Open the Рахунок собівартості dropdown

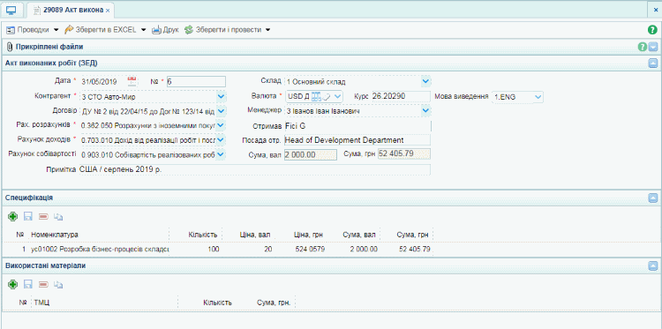click(x=222, y=155)
